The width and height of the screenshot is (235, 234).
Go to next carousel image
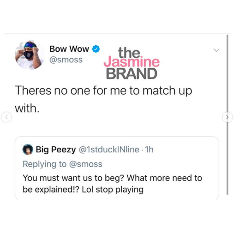(227, 117)
